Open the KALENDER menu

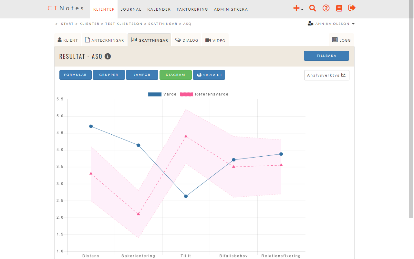click(159, 9)
